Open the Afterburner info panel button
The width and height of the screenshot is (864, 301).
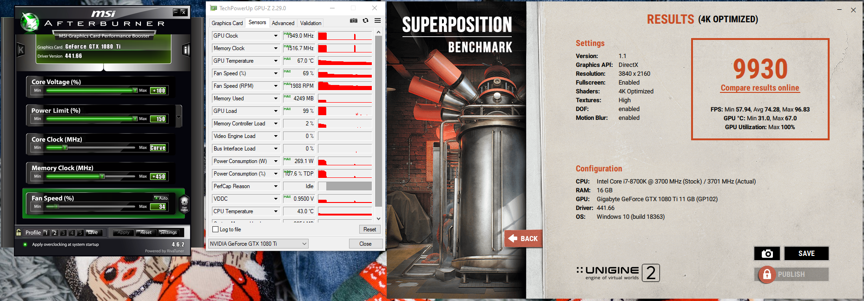coord(186,50)
